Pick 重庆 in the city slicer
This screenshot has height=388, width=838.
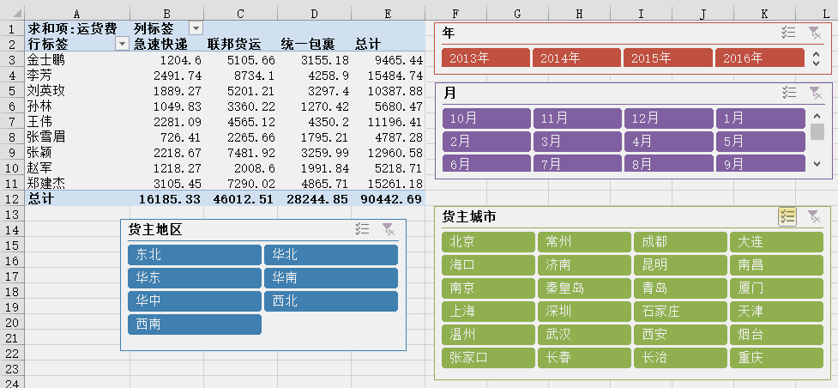[775, 358]
